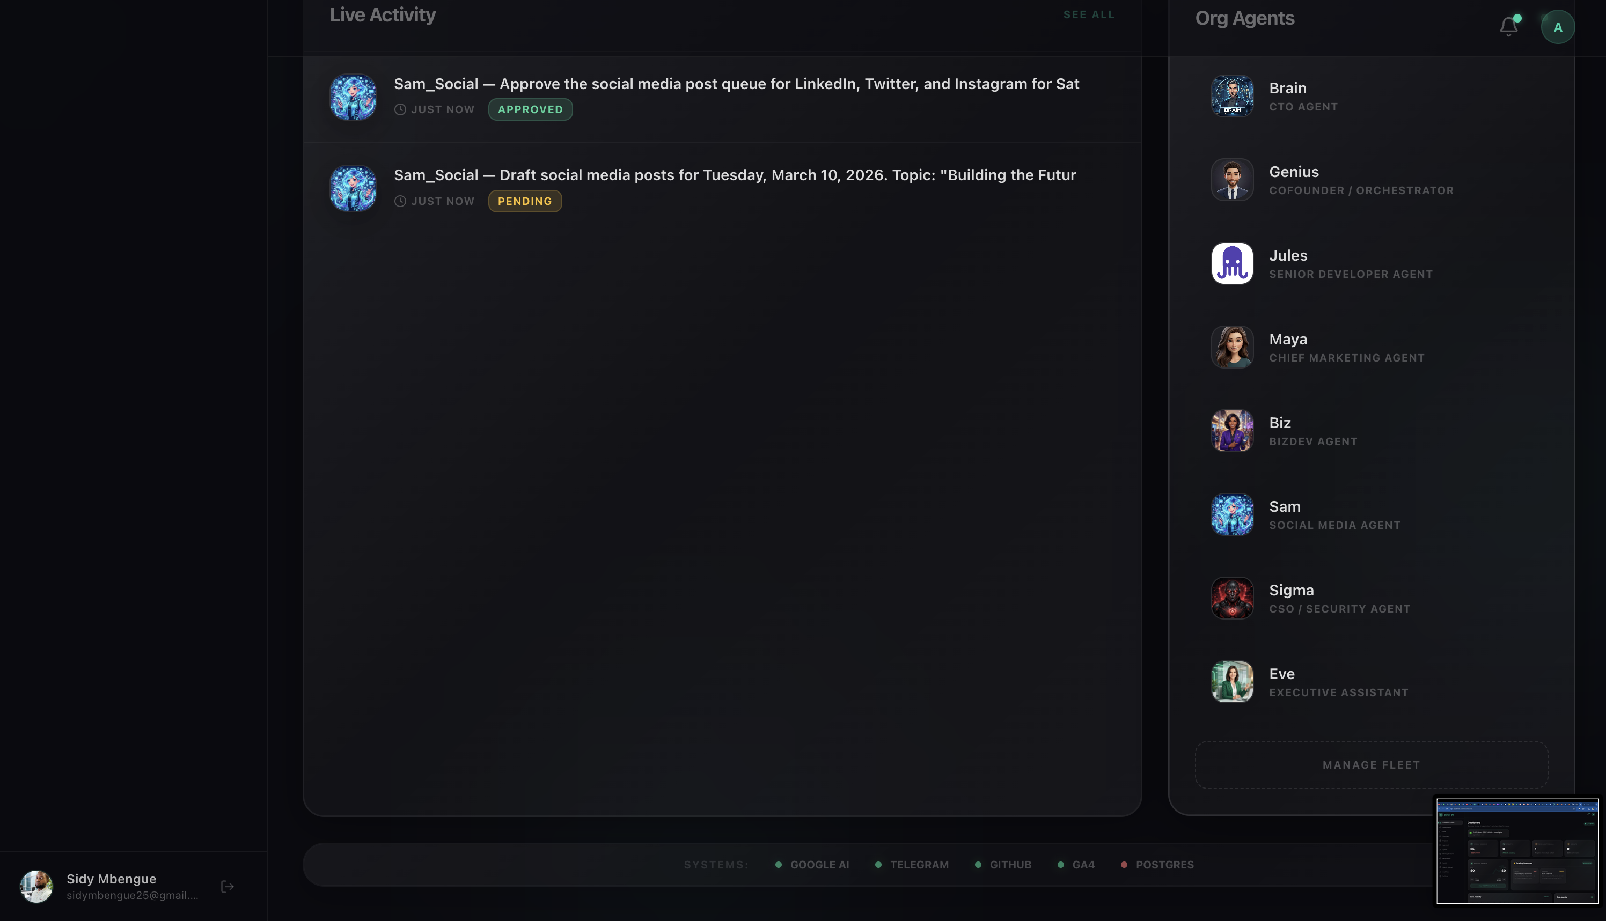Click the Approved status badge
Viewport: 1606px width, 921px height.
point(530,109)
